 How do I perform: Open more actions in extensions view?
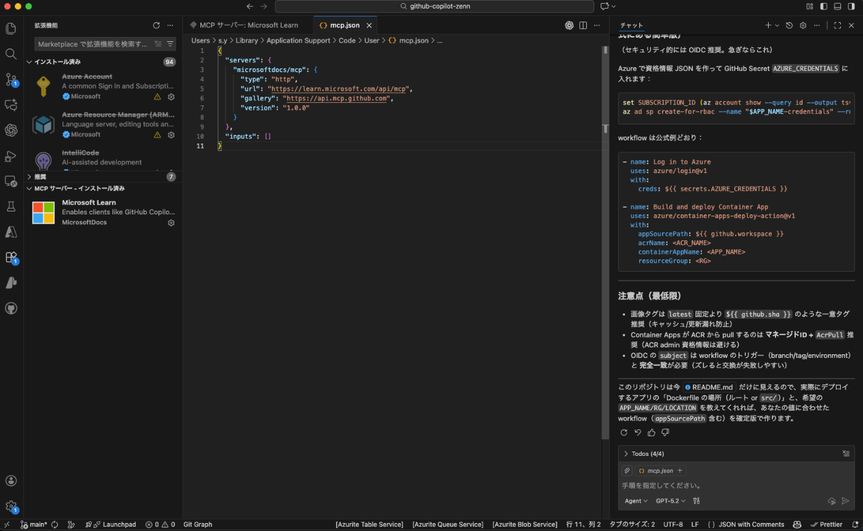[x=170, y=25]
